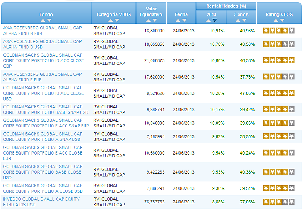Open AXA Rosenberg Alpha Fund E EUR link

(x=42, y=77)
